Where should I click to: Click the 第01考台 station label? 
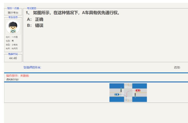click(x=13, y=13)
